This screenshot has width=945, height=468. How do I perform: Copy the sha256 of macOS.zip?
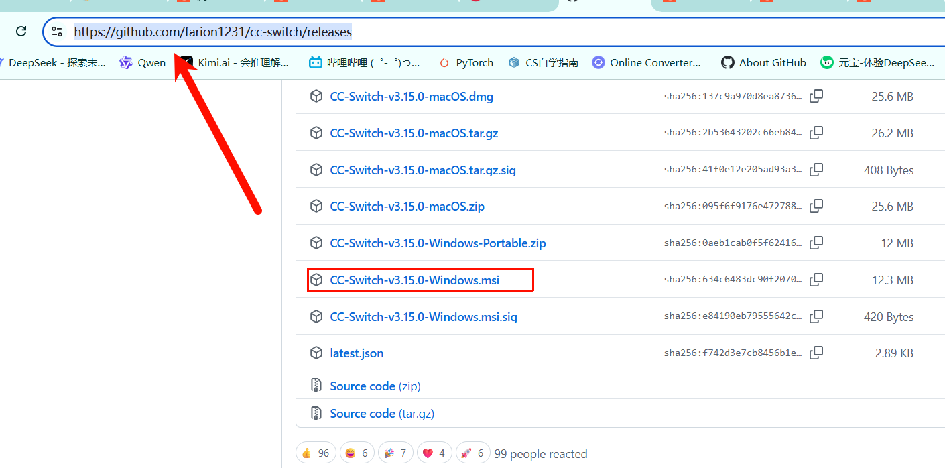click(816, 206)
